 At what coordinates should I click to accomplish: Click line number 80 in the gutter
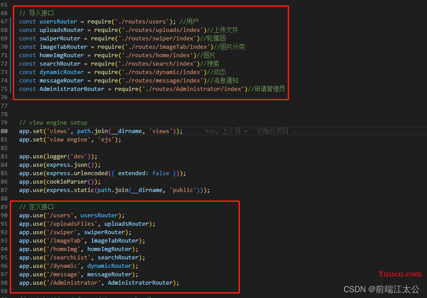point(4,131)
